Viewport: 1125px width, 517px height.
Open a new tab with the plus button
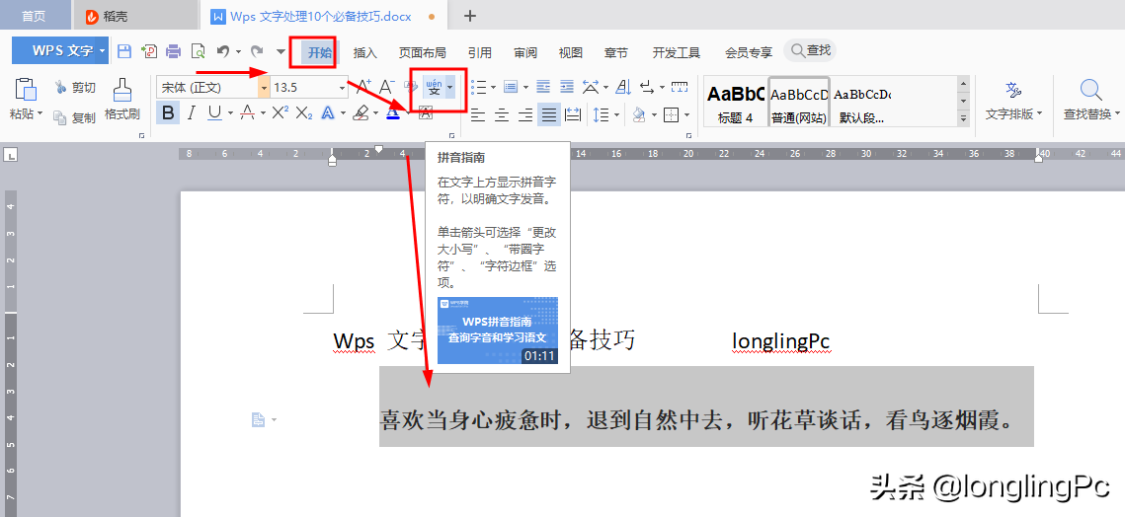coord(470,16)
